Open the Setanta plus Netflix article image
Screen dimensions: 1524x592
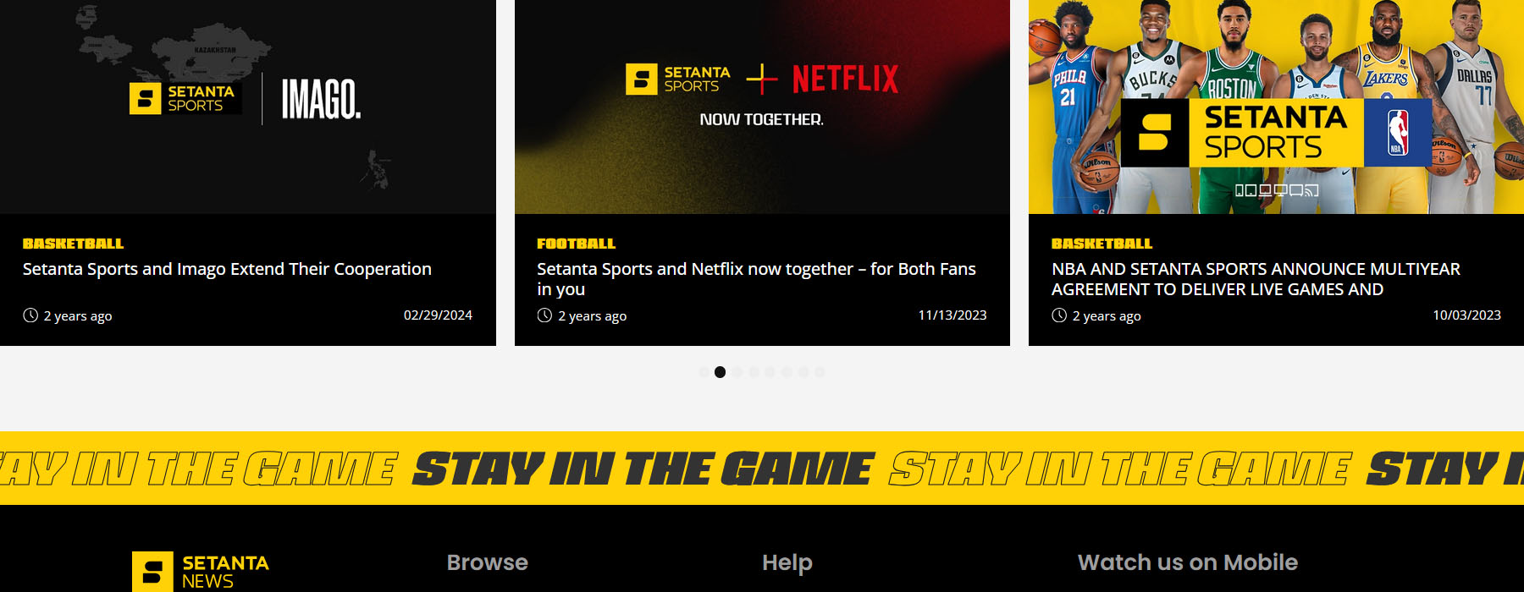point(762,107)
